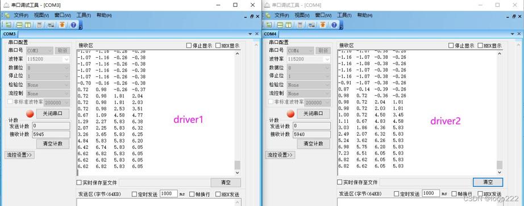Check 实时保存至文件 in the COM3 window

(x=79, y=182)
